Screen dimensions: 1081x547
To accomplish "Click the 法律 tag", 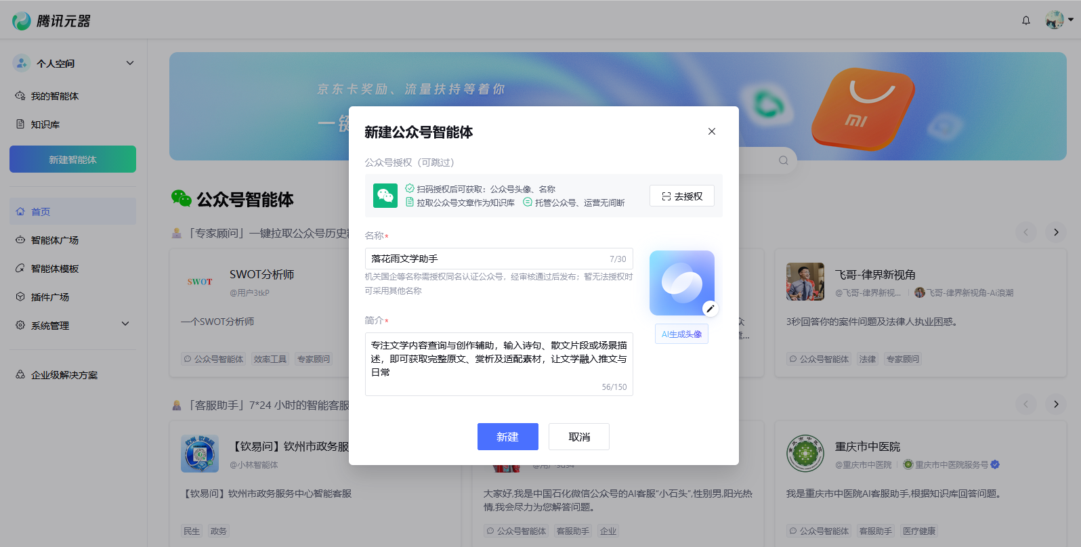I will point(868,359).
